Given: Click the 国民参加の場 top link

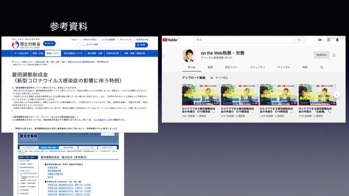Looking at the screenshot, I should [x=142, y=40].
